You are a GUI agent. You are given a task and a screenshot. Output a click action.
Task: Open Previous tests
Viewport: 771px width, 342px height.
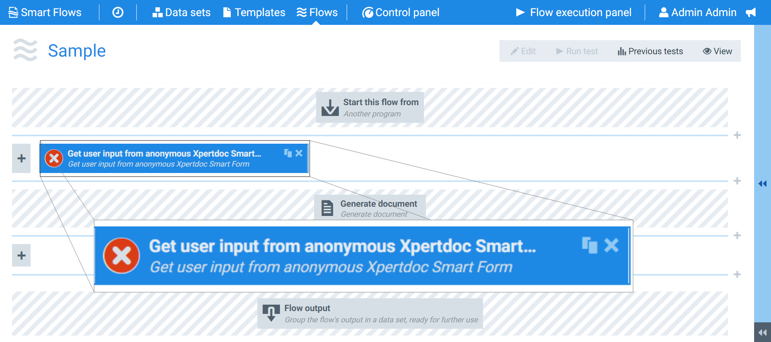click(650, 51)
